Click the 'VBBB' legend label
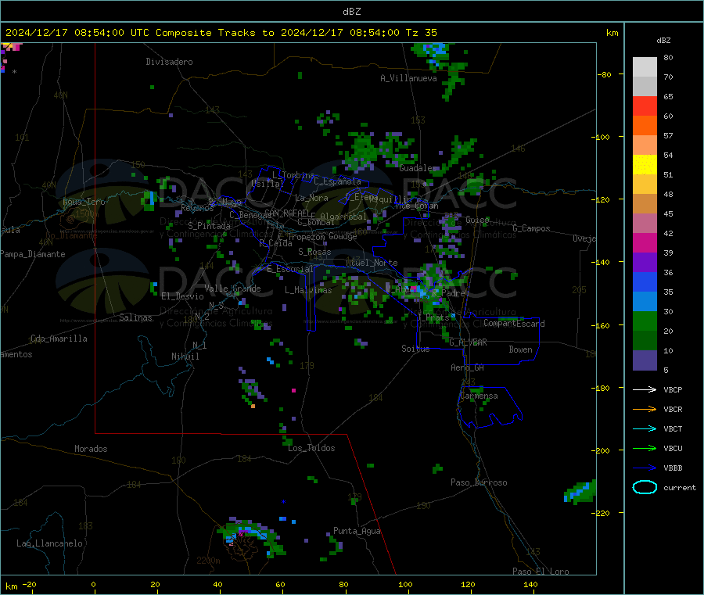This screenshot has width=704, height=595. point(673,468)
